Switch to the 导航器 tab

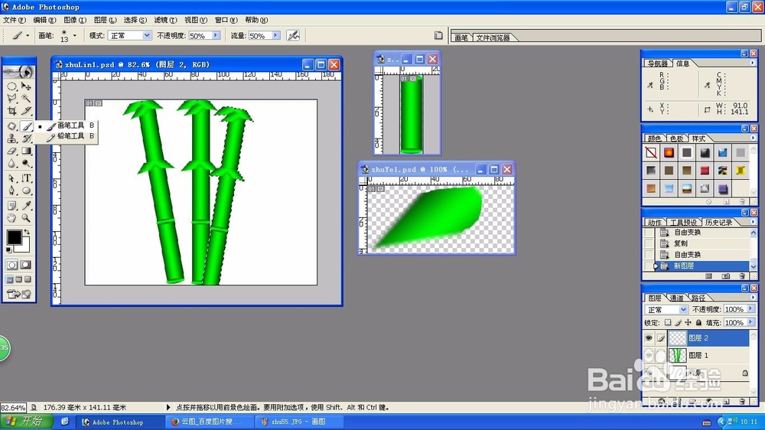[657, 64]
